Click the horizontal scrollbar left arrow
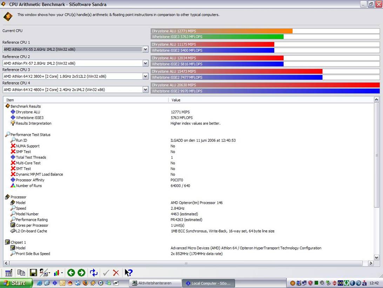Image resolution: width=383 pixels, height=288 pixels. point(6,263)
